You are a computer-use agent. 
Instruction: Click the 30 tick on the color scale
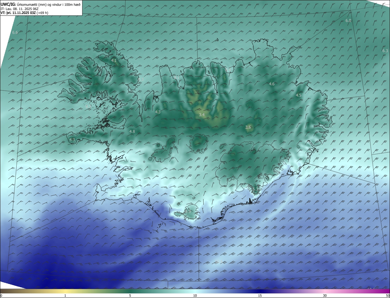pos(325,296)
